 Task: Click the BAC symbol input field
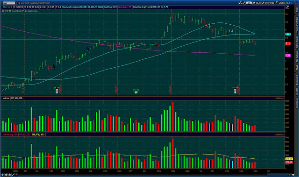tap(9, 3)
